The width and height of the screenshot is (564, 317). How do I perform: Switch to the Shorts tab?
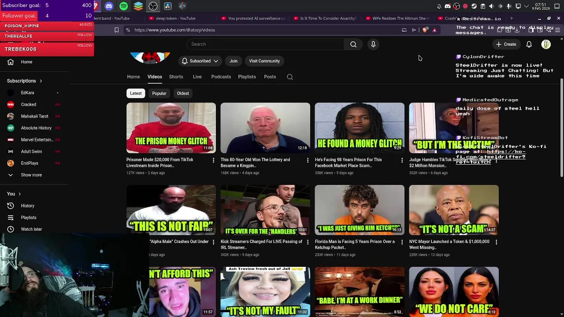[176, 77]
